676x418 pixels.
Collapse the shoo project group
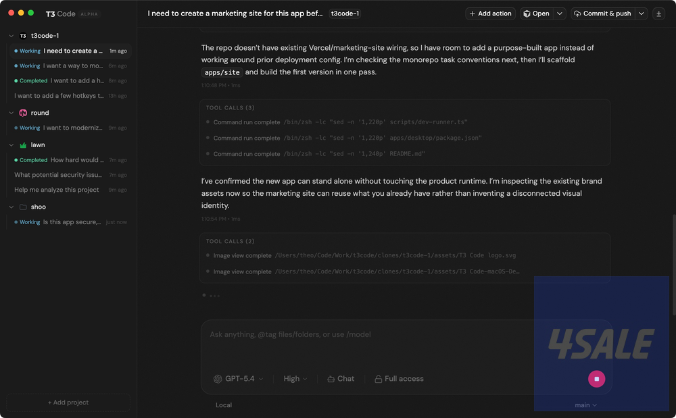point(11,207)
